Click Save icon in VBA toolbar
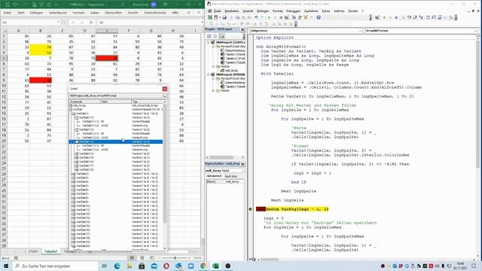482x271 pixels. click(224, 17)
